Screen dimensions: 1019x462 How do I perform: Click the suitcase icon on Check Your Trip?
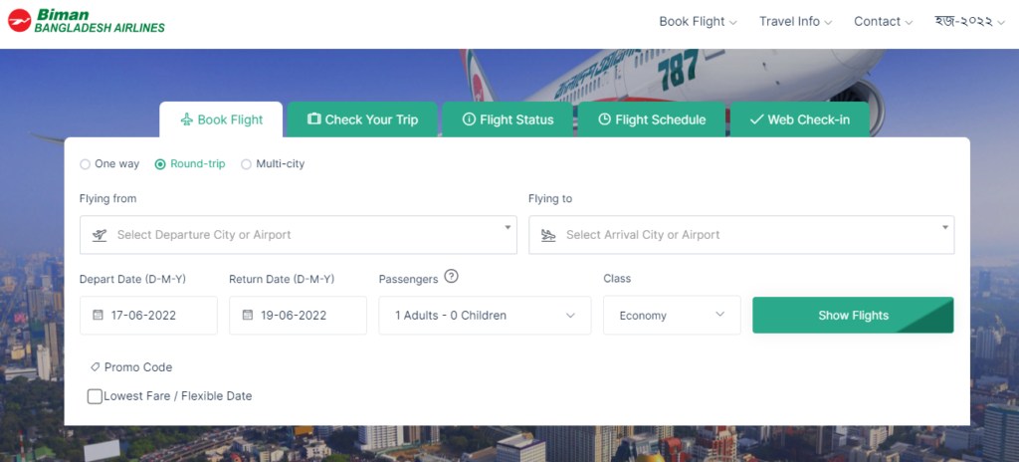(314, 119)
